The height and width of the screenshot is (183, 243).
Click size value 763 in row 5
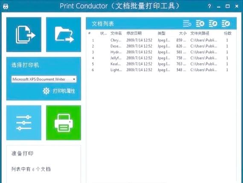coord(181,64)
